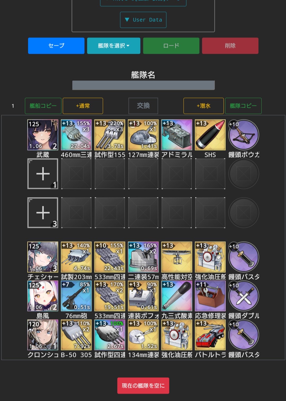The width and height of the screenshot is (286, 401).
Task: Click the 饅頭ボウガ crossbow augment icon
Action: tap(244, 135)
